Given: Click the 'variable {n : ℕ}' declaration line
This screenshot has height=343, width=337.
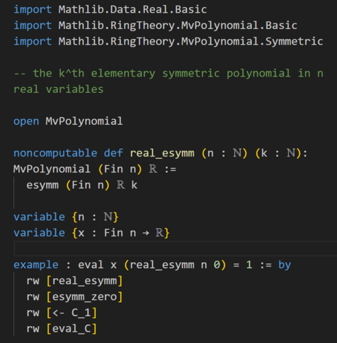Looking at the screenshot, I should tap(66, 217).
